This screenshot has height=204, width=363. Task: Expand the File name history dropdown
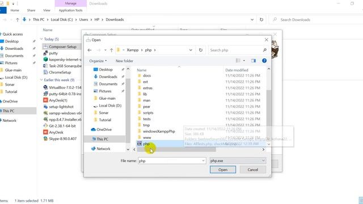[x=203, y=161]
